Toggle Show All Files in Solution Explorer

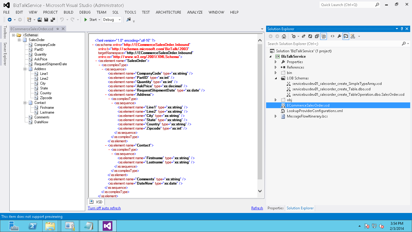tap(323, 36)
